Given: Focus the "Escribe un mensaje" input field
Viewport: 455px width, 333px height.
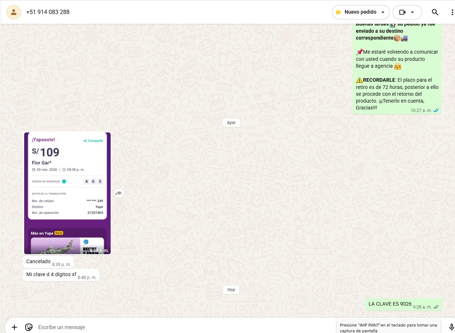Looking at the screenshot, I should (180, 327).
